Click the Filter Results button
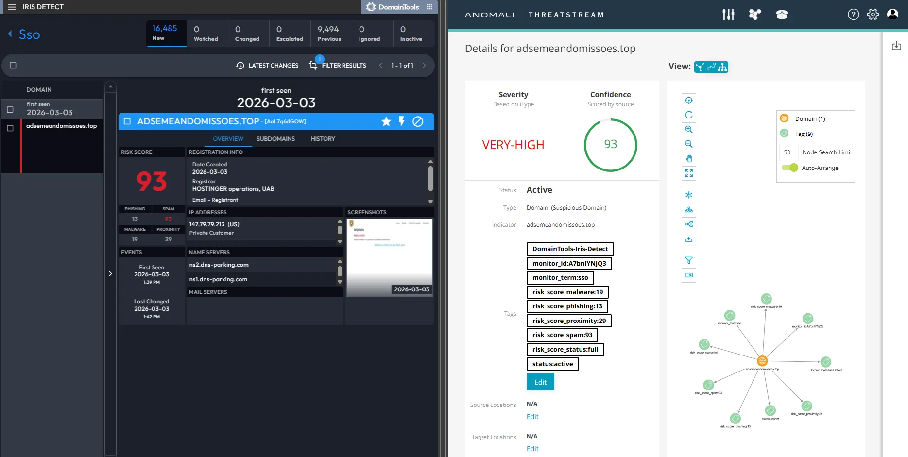 point(338,66)
